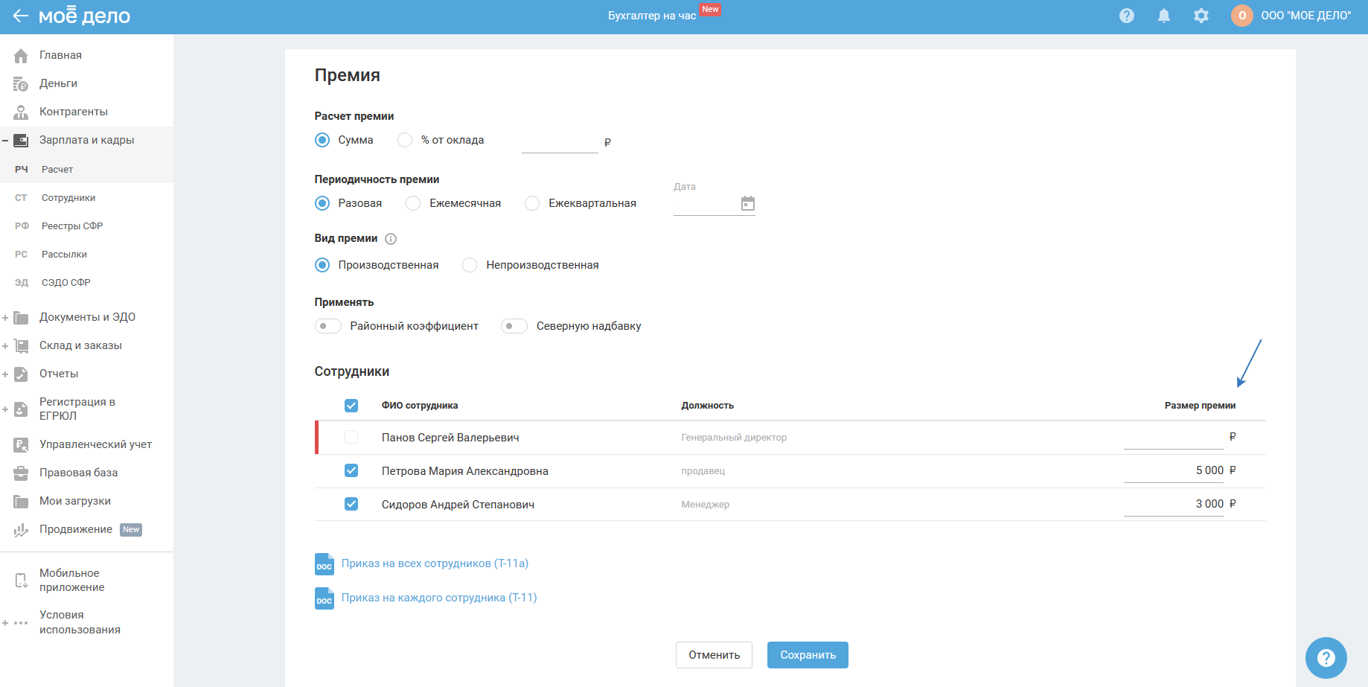1368x687 pixels.
Task: Open the round help chat button
Action: (1326, 658)
